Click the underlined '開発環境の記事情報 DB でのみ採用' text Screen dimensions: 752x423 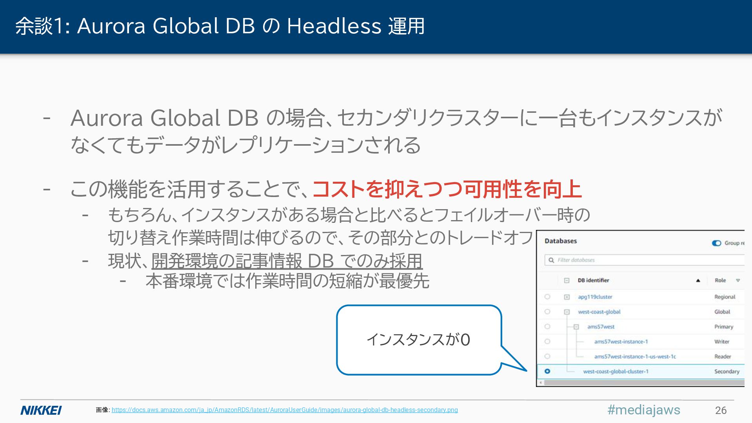click(287, 261)
